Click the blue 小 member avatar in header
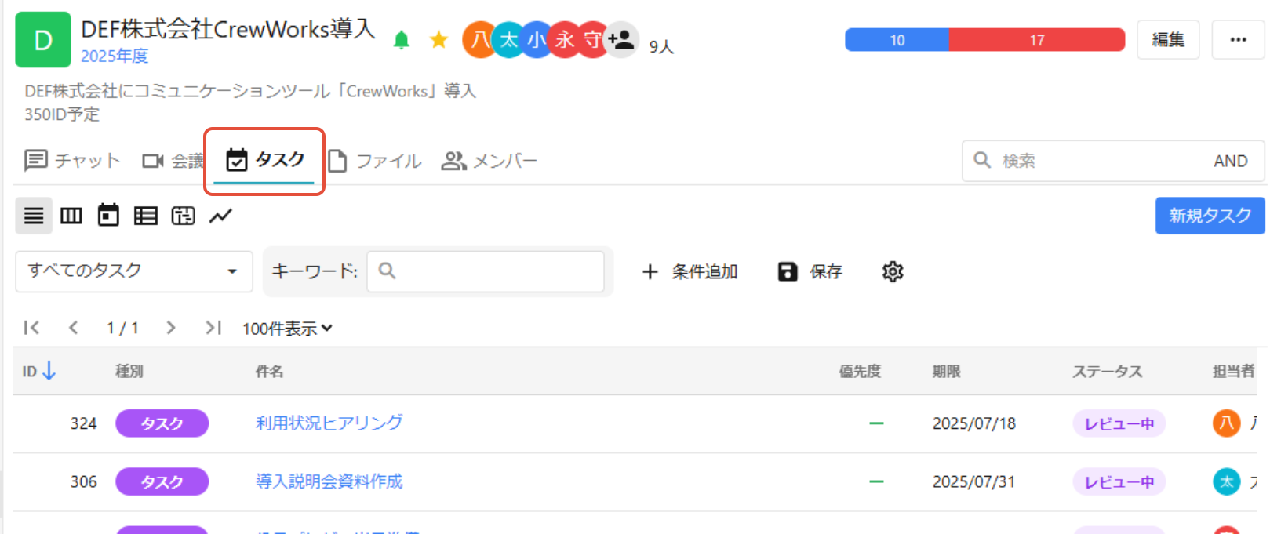1270x534 pixels. point(537,40)
